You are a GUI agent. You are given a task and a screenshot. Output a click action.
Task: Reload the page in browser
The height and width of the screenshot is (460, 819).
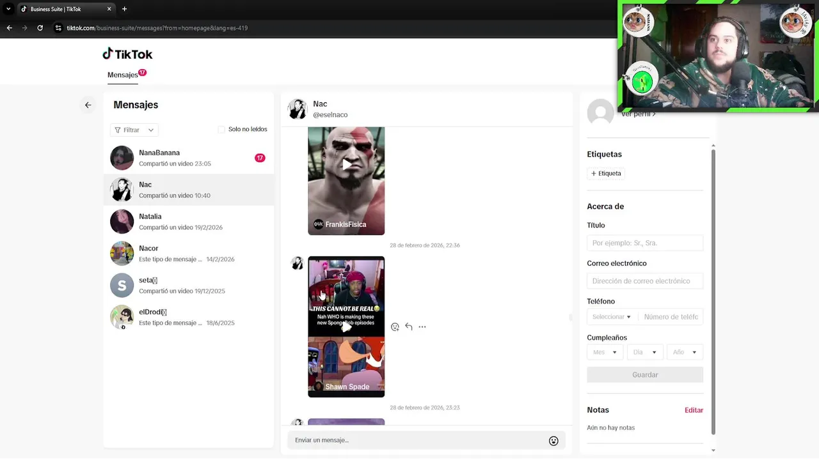coord(40,28)
